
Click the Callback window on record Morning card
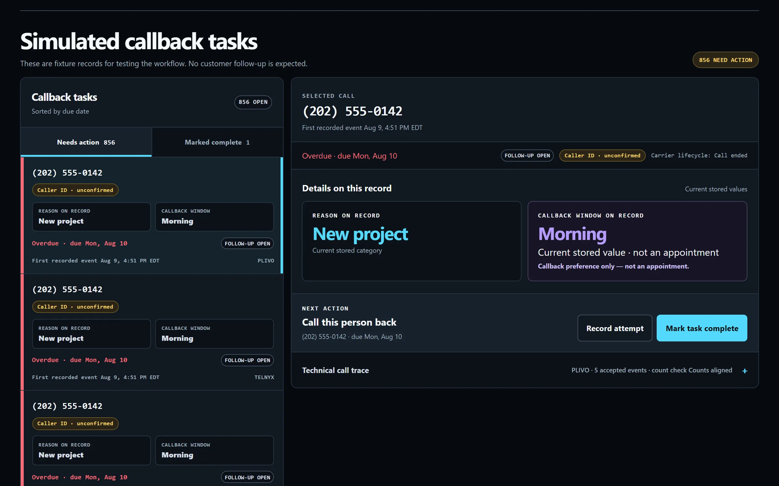coord(637,241)
